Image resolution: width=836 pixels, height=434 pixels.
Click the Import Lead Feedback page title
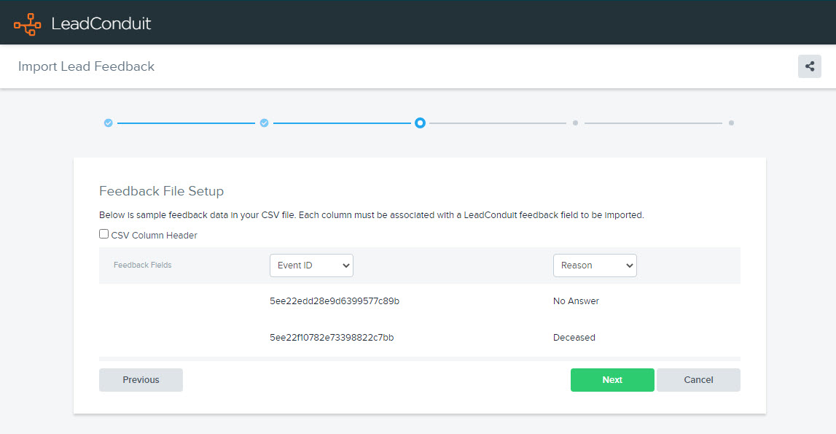tap(86, 66)
